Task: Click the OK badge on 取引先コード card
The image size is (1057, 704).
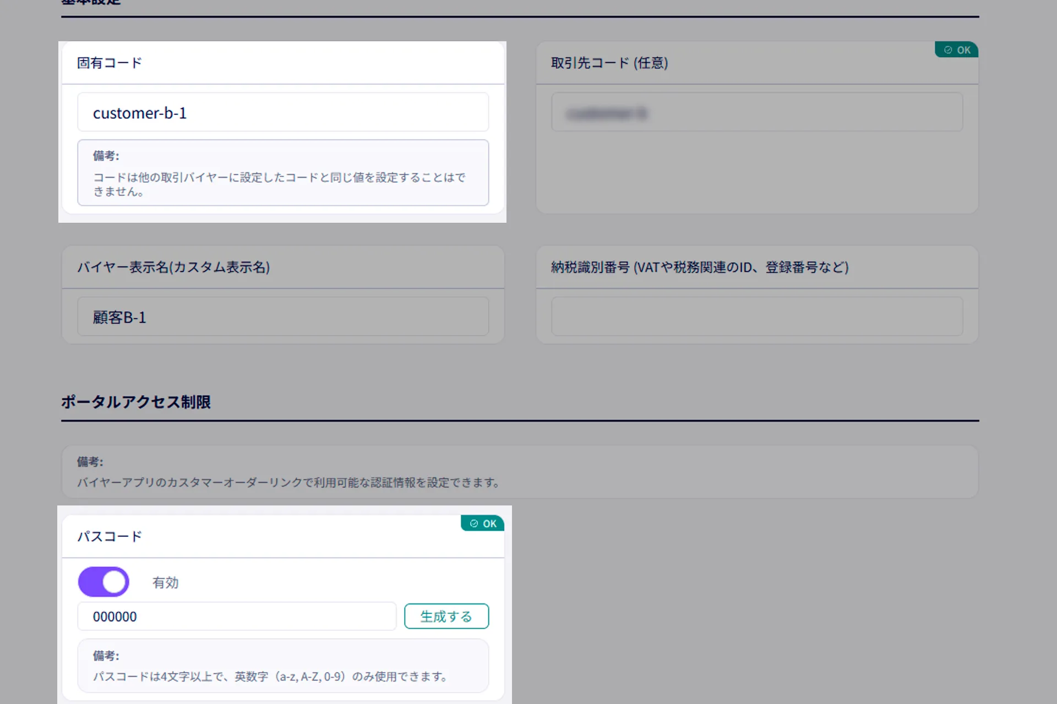Action: [x=957, y=50]
